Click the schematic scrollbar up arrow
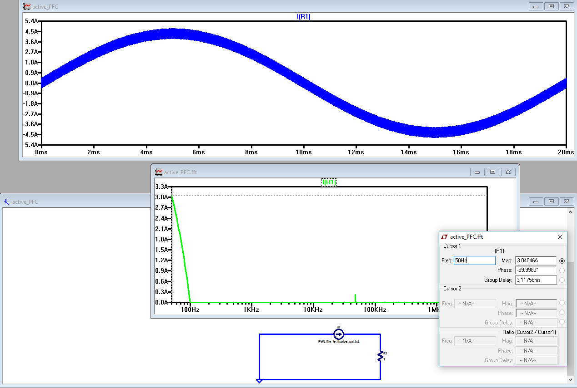 coord(571,212)
